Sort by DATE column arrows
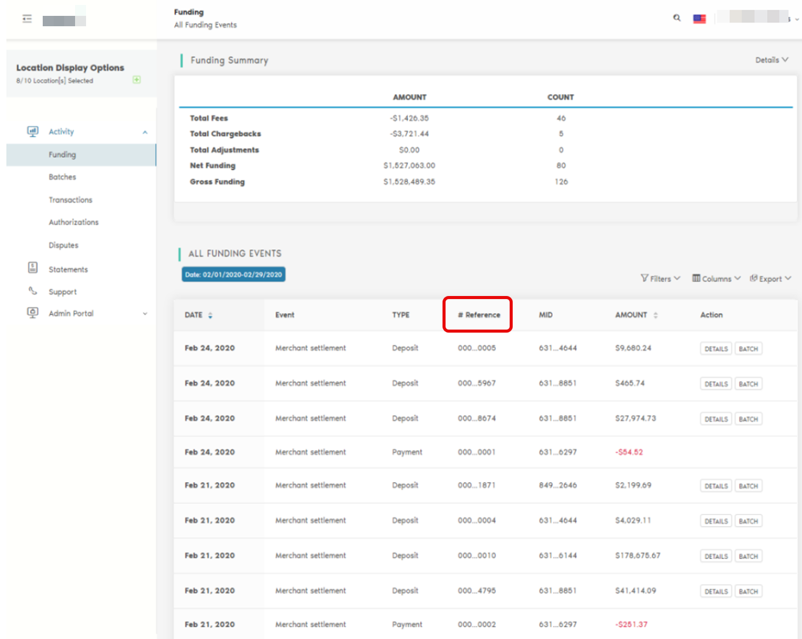 click(210, 316)
